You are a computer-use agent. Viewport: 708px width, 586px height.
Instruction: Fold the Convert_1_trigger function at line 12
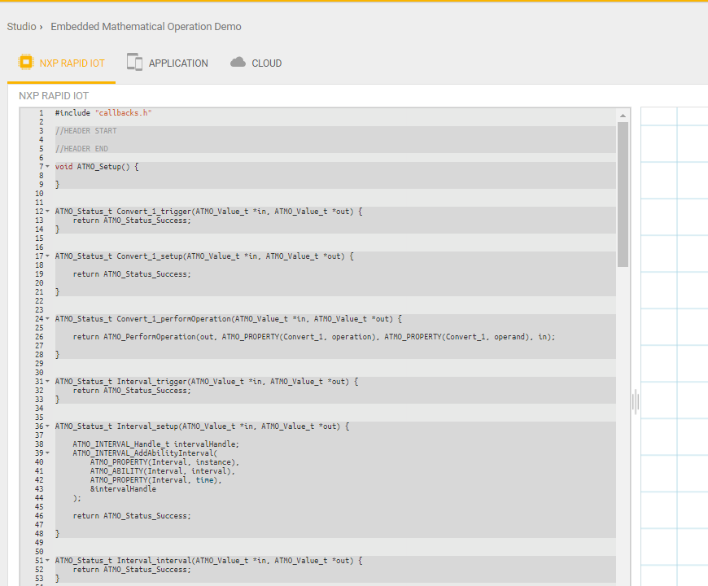(48, 212)
